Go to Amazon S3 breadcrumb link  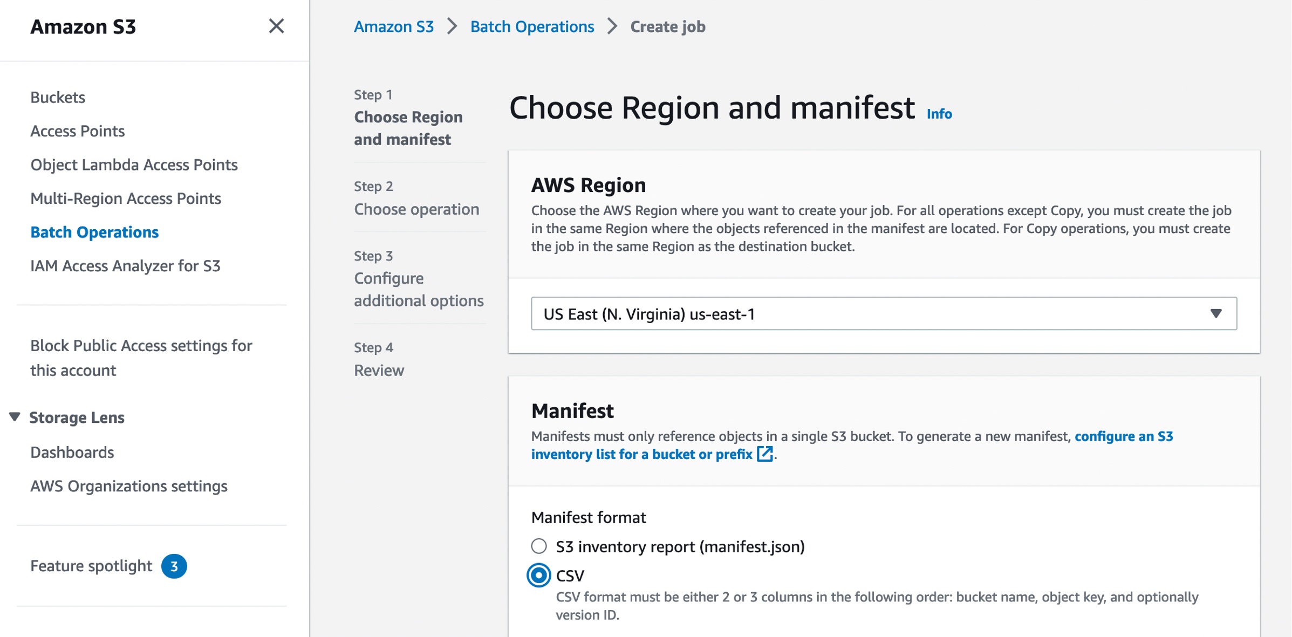pos(394,26)
